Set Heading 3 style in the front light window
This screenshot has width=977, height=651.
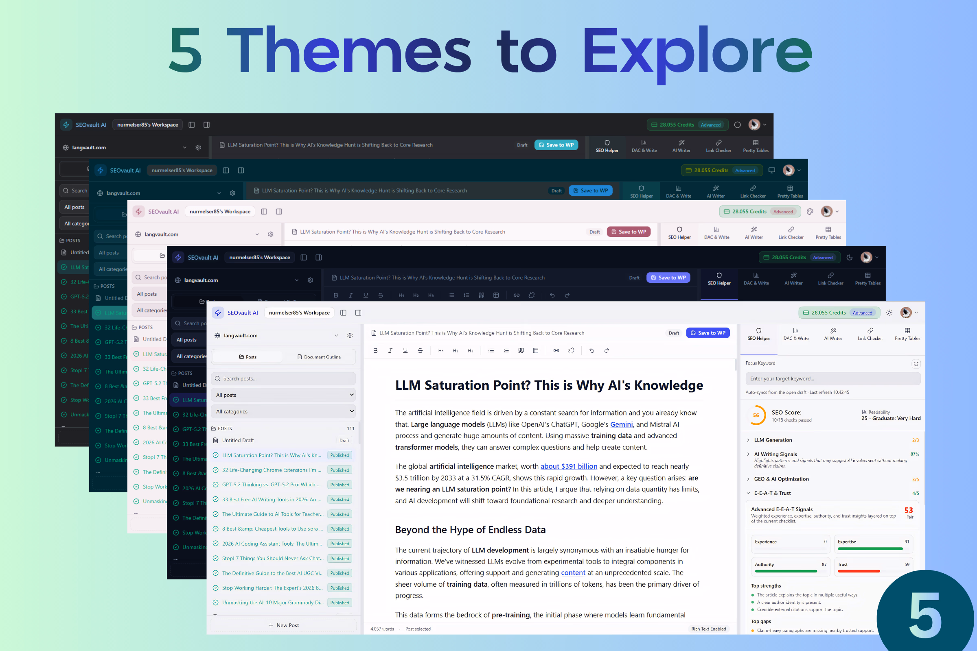point(471,350)
